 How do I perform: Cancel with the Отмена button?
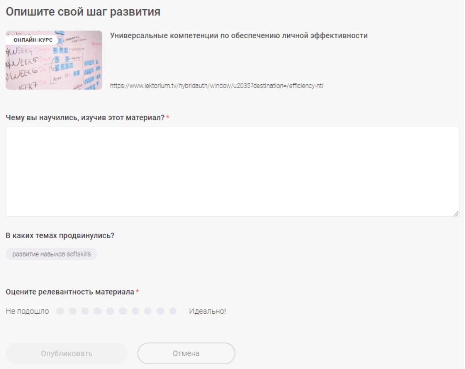[x=186, y=354]
